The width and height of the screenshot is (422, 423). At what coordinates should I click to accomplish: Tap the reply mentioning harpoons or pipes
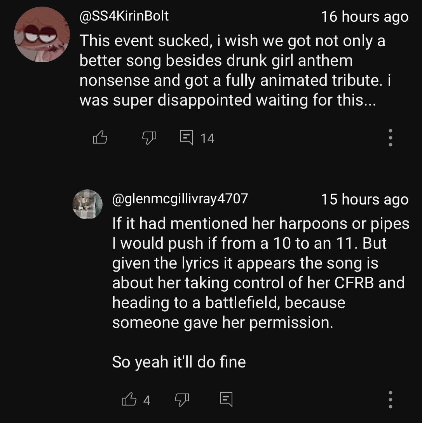point(260,224)
